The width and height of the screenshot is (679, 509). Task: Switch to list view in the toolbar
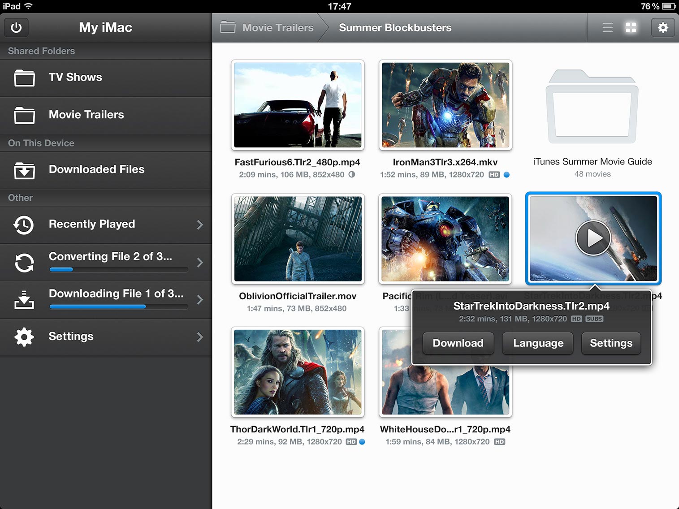[607, 27]
